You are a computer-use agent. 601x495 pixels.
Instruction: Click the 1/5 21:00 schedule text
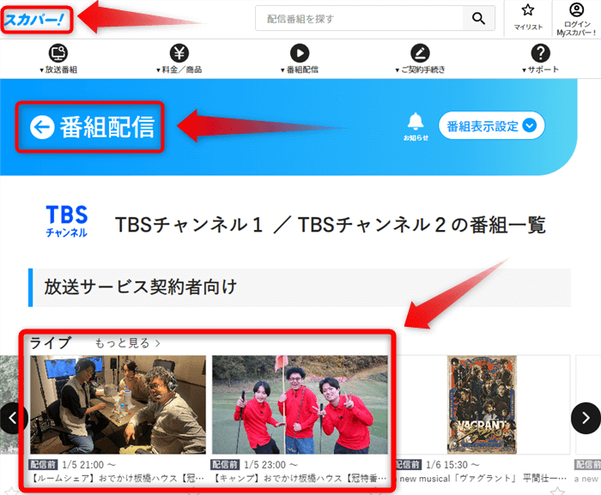[88, 465]
